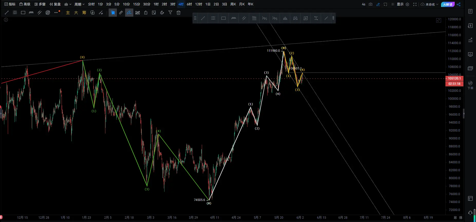Click the paperclip attach icon

click(x=162, y=13)
